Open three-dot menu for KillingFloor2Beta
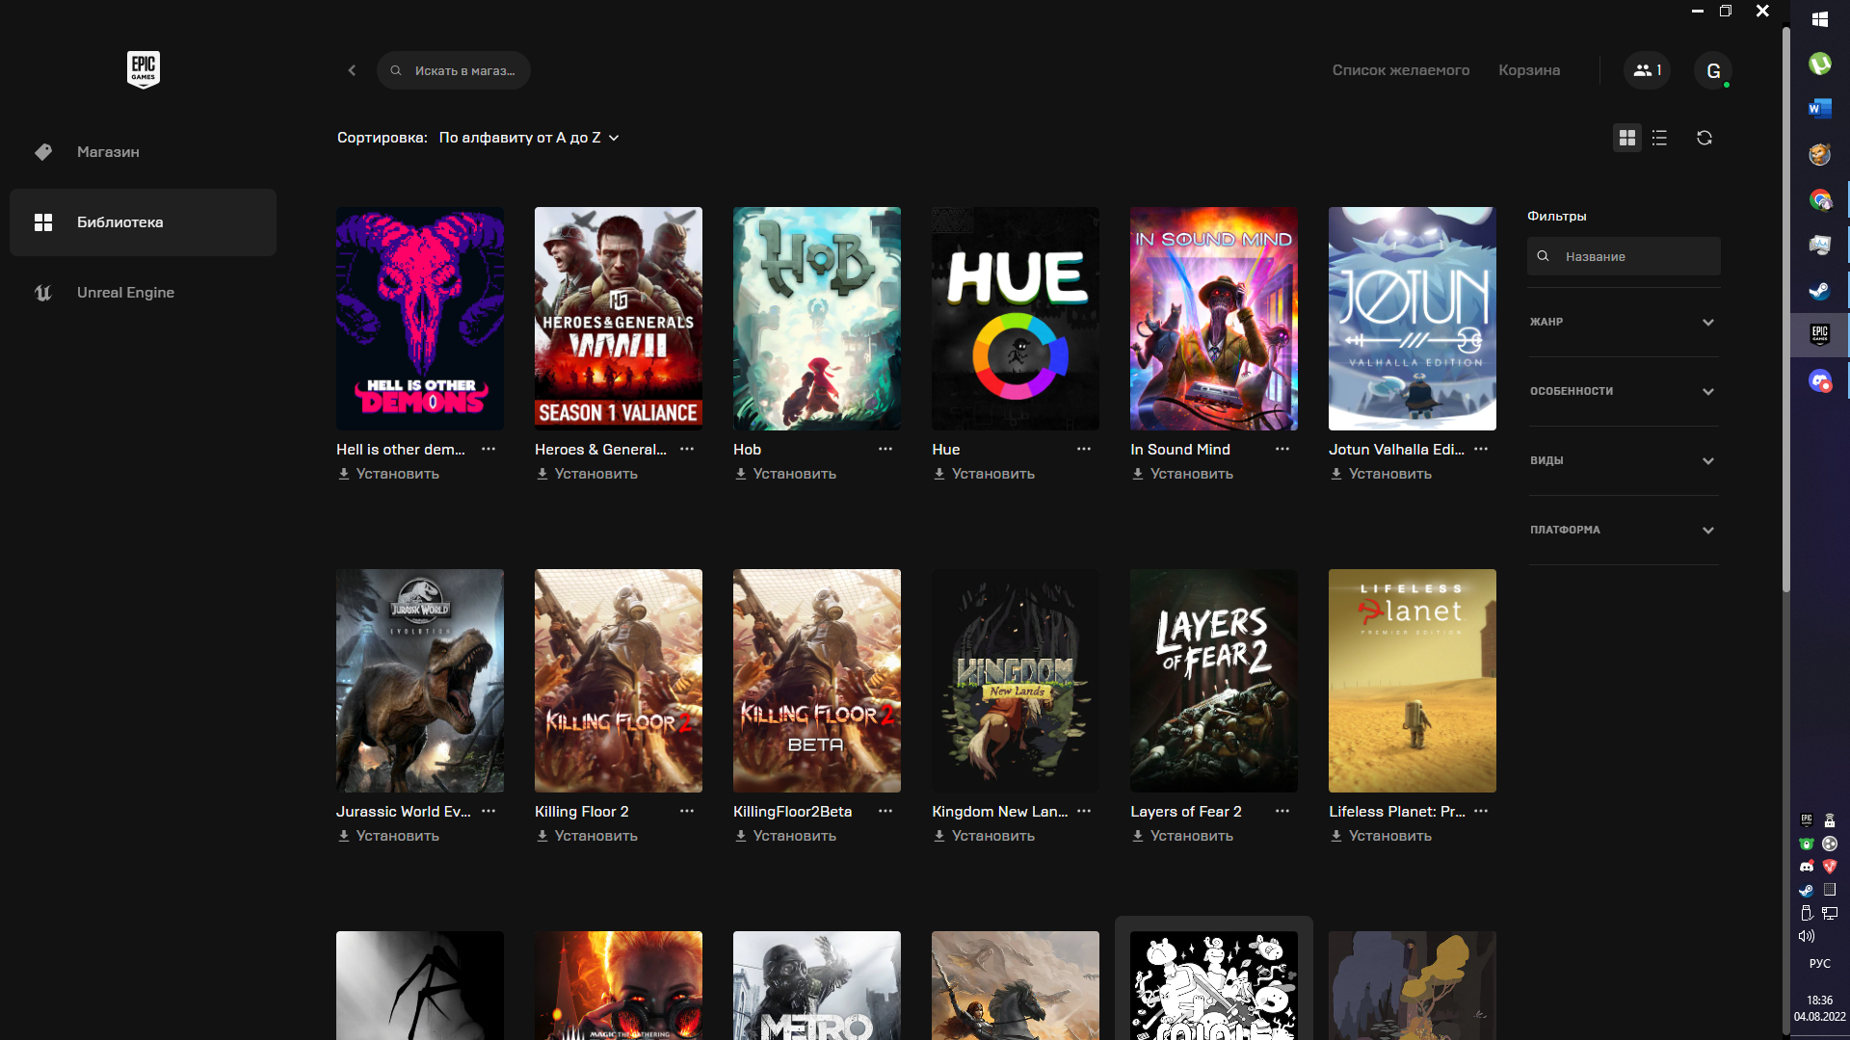The image size is (1850, 1040). (x=885, y=812)
